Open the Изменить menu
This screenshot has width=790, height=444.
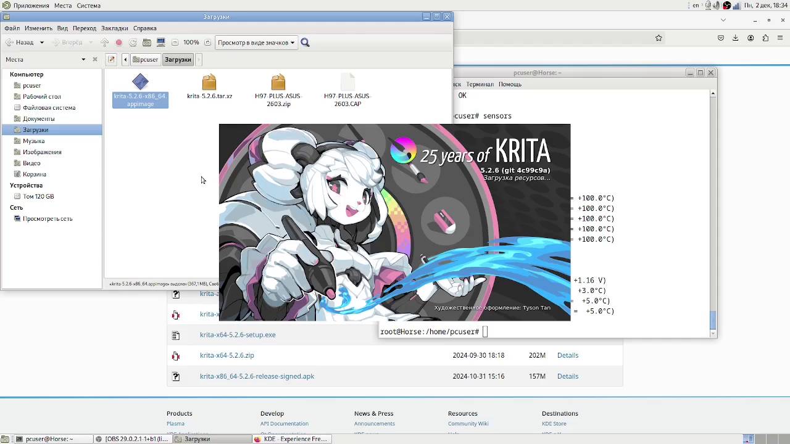[38, 28]
